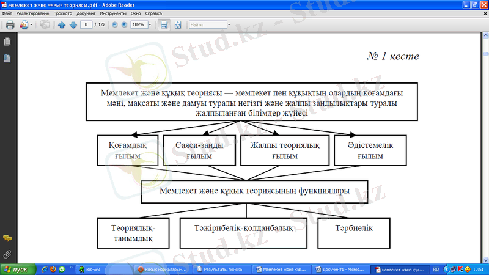489x275 pixels.
Task: Switch the RU language indicator
Action: [436, 269]
